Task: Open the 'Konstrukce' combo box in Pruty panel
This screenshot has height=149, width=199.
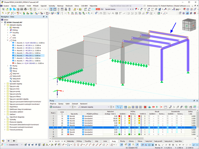Action: 60,107
